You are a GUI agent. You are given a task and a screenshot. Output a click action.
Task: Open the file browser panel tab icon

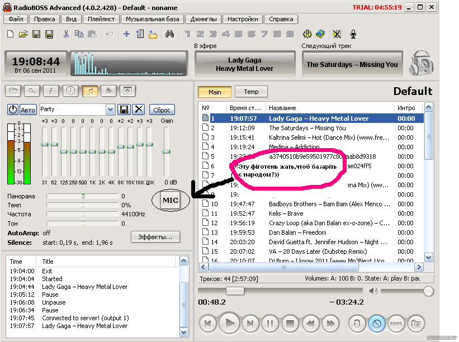pos(13,91)
